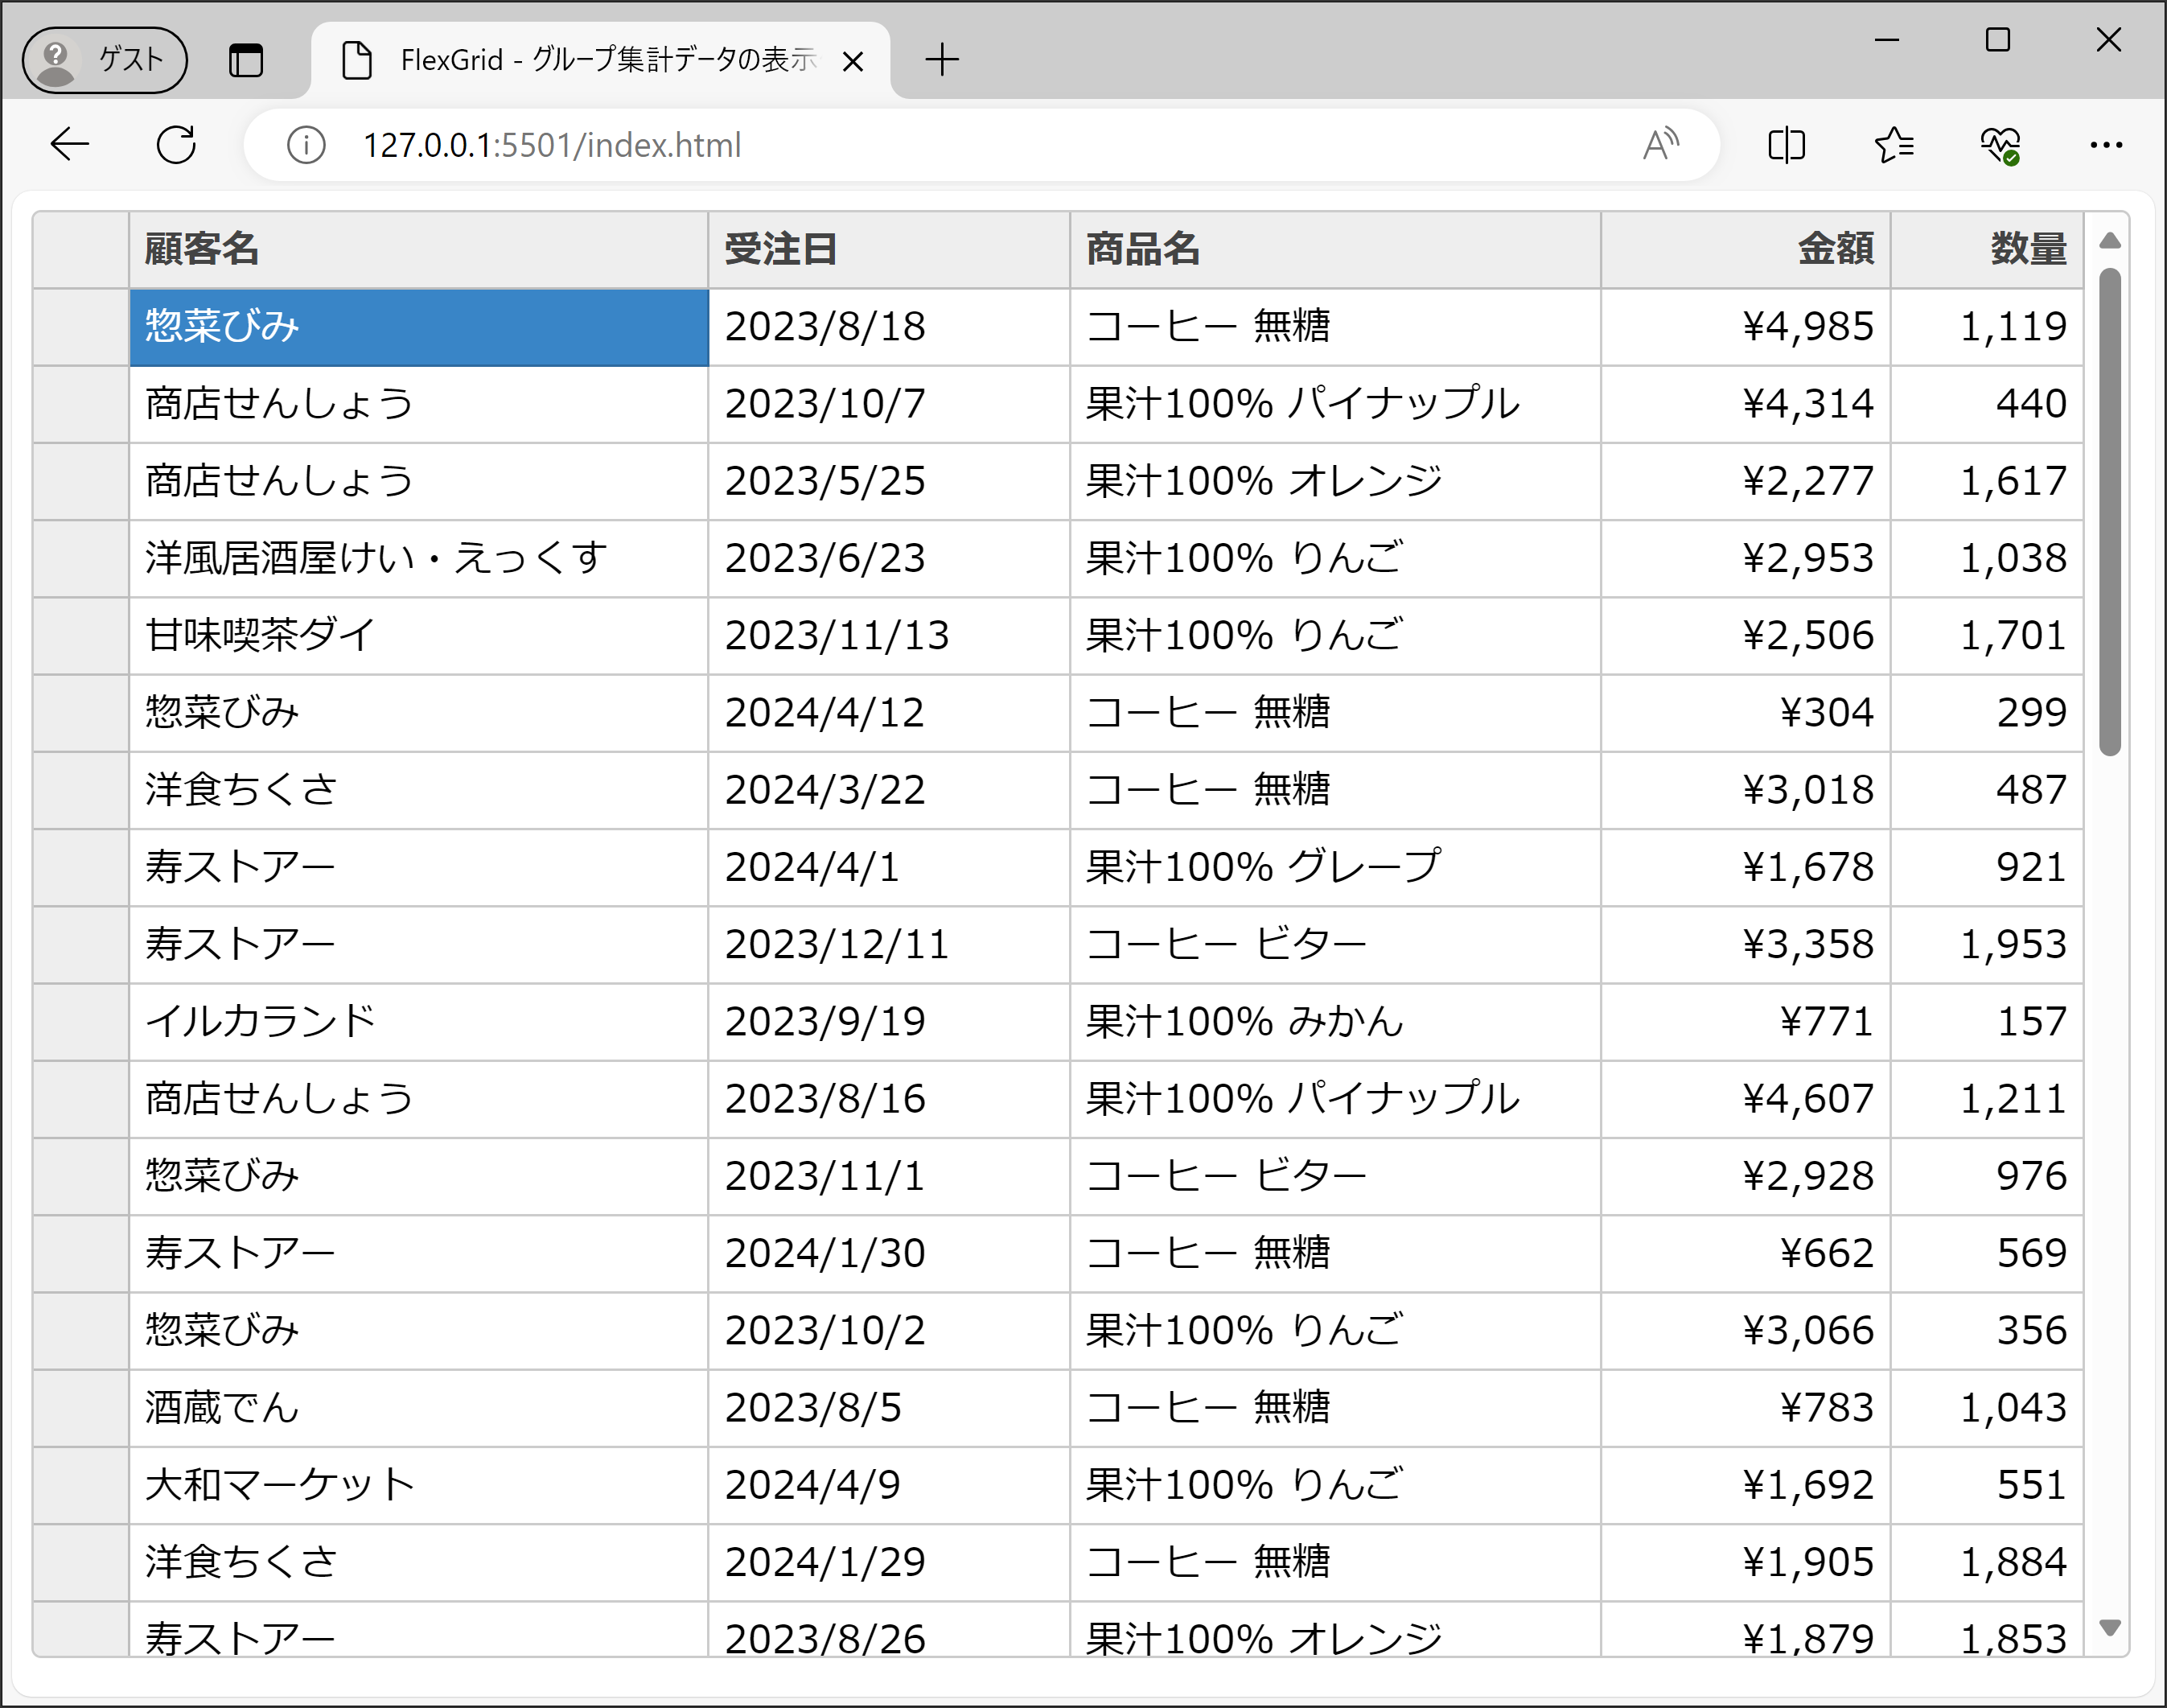
Task: Select date cell 2023/11/13
Action: pyautogui.click(x=889, y=636)
